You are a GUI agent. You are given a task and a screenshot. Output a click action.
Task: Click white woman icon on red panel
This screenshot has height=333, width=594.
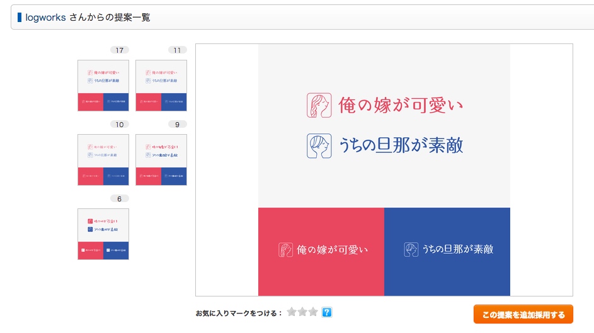(285, 250)
